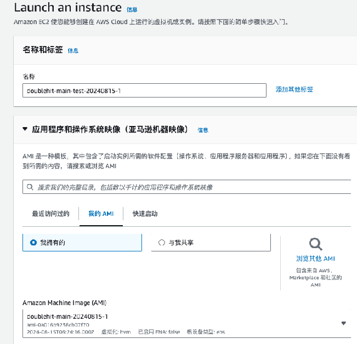Open 信息 next to Launch an instance heading
Image resolution: width=357 pixels, height=344 pixels.
click(x=132, y=9)
